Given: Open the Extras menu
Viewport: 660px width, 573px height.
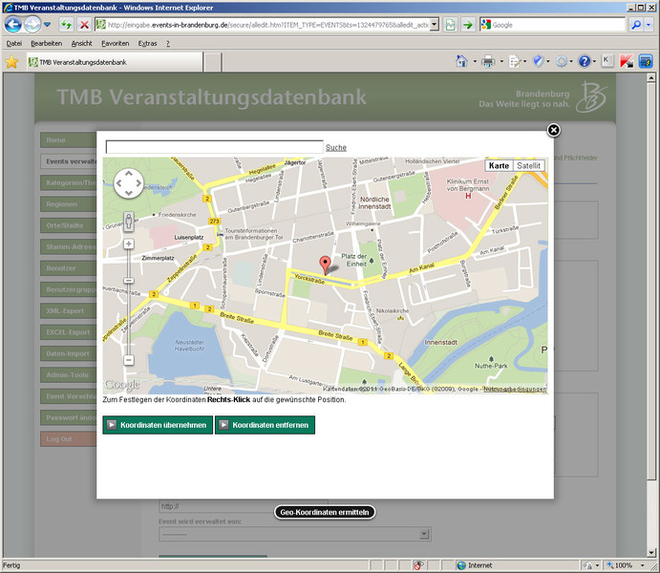Looking at the screenshot, I should coord(147,43).
